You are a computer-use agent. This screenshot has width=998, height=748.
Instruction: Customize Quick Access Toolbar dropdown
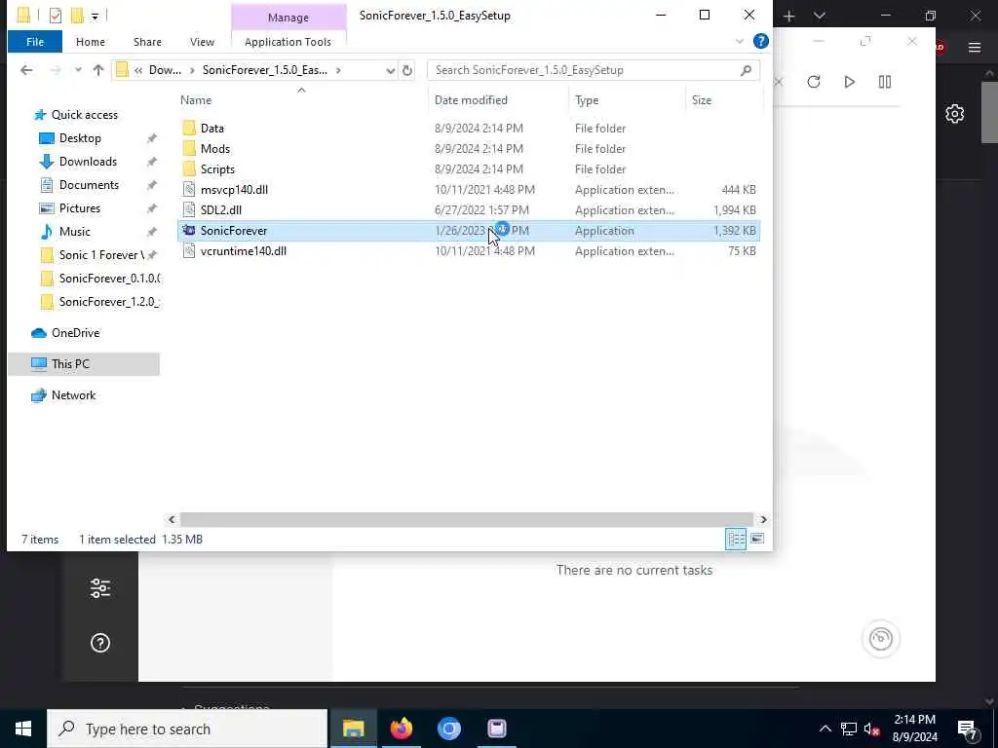tap(95, 16)
